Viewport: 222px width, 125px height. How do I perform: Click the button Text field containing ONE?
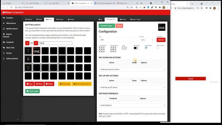pos(118,40)
